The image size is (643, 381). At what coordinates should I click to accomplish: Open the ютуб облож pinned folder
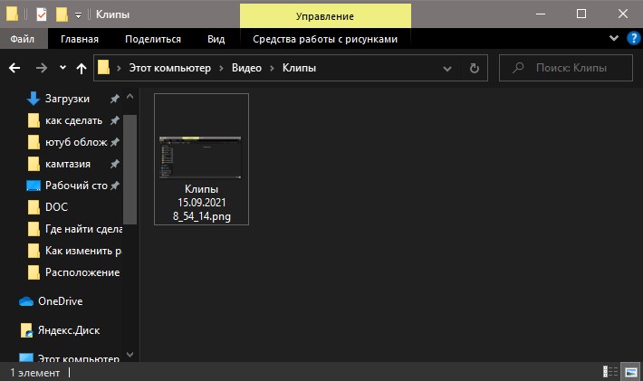(76, 142)
